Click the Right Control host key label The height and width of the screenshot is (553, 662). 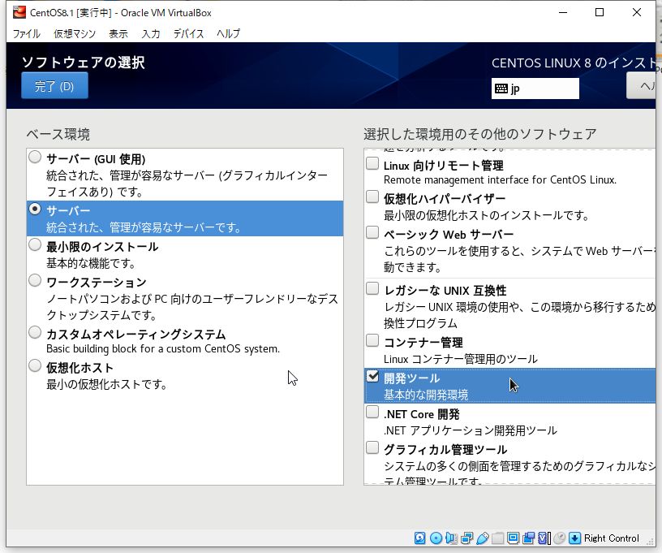(612, 538)
